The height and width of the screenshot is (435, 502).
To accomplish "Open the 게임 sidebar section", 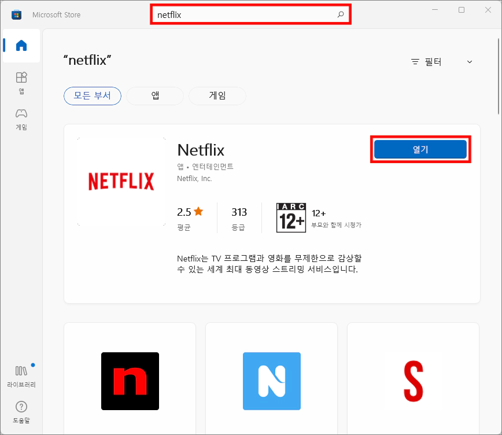I will [21, 119].
